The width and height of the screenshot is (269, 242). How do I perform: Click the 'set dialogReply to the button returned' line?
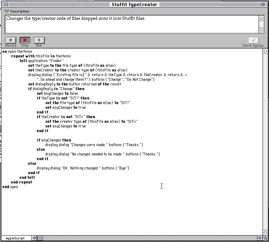[75, 84]
